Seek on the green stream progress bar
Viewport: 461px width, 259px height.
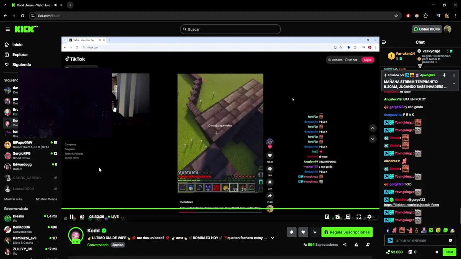point(220,209)
